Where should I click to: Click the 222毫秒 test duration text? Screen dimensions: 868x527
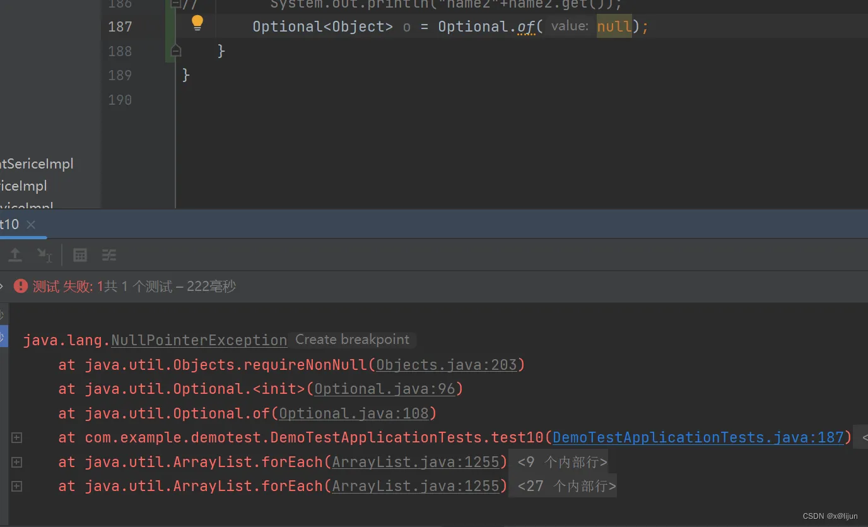click(x=211, y=287)
